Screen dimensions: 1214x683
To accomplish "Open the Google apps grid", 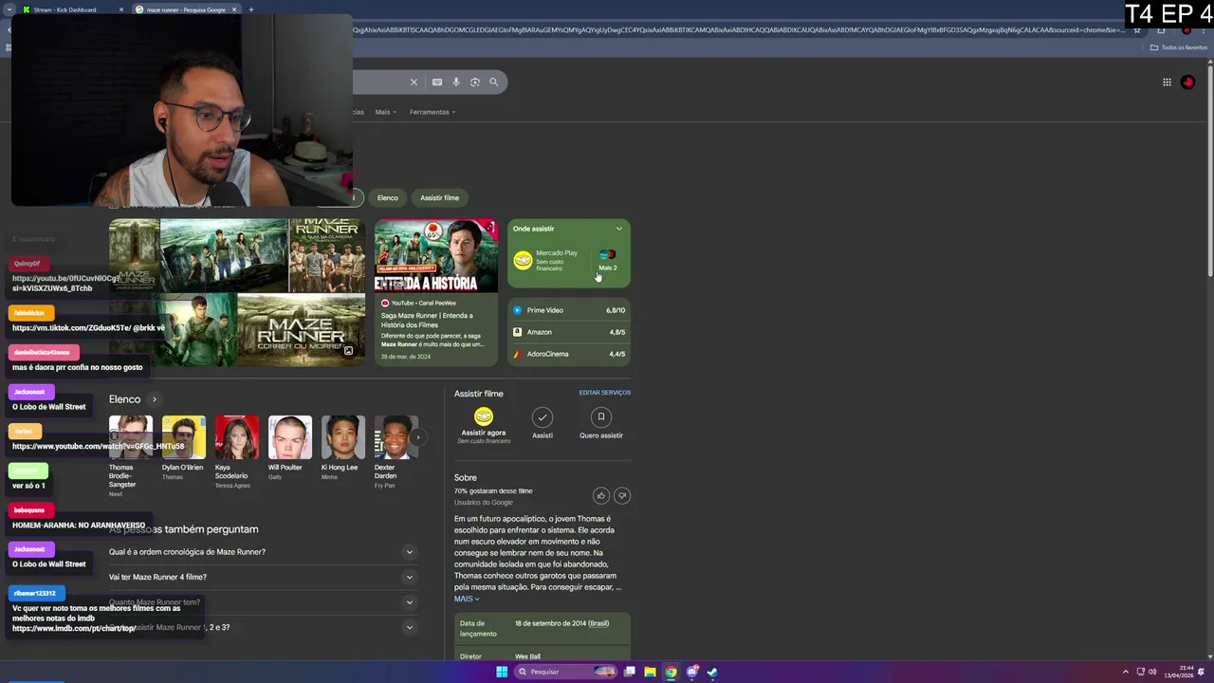I will click(1167, 83).
